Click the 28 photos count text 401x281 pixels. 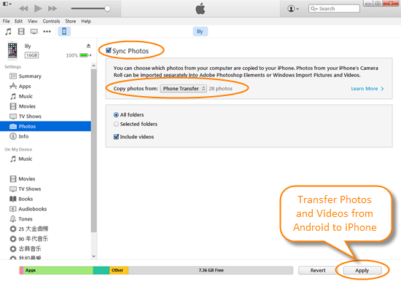click(x=220, y=88)
